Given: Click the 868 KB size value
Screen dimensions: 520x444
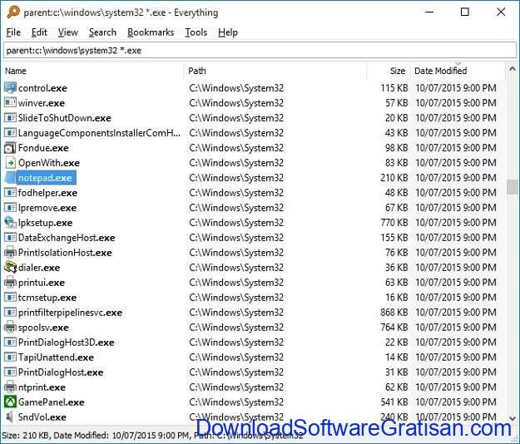Looking at the screenshot, I should click(x=394, y=313).
